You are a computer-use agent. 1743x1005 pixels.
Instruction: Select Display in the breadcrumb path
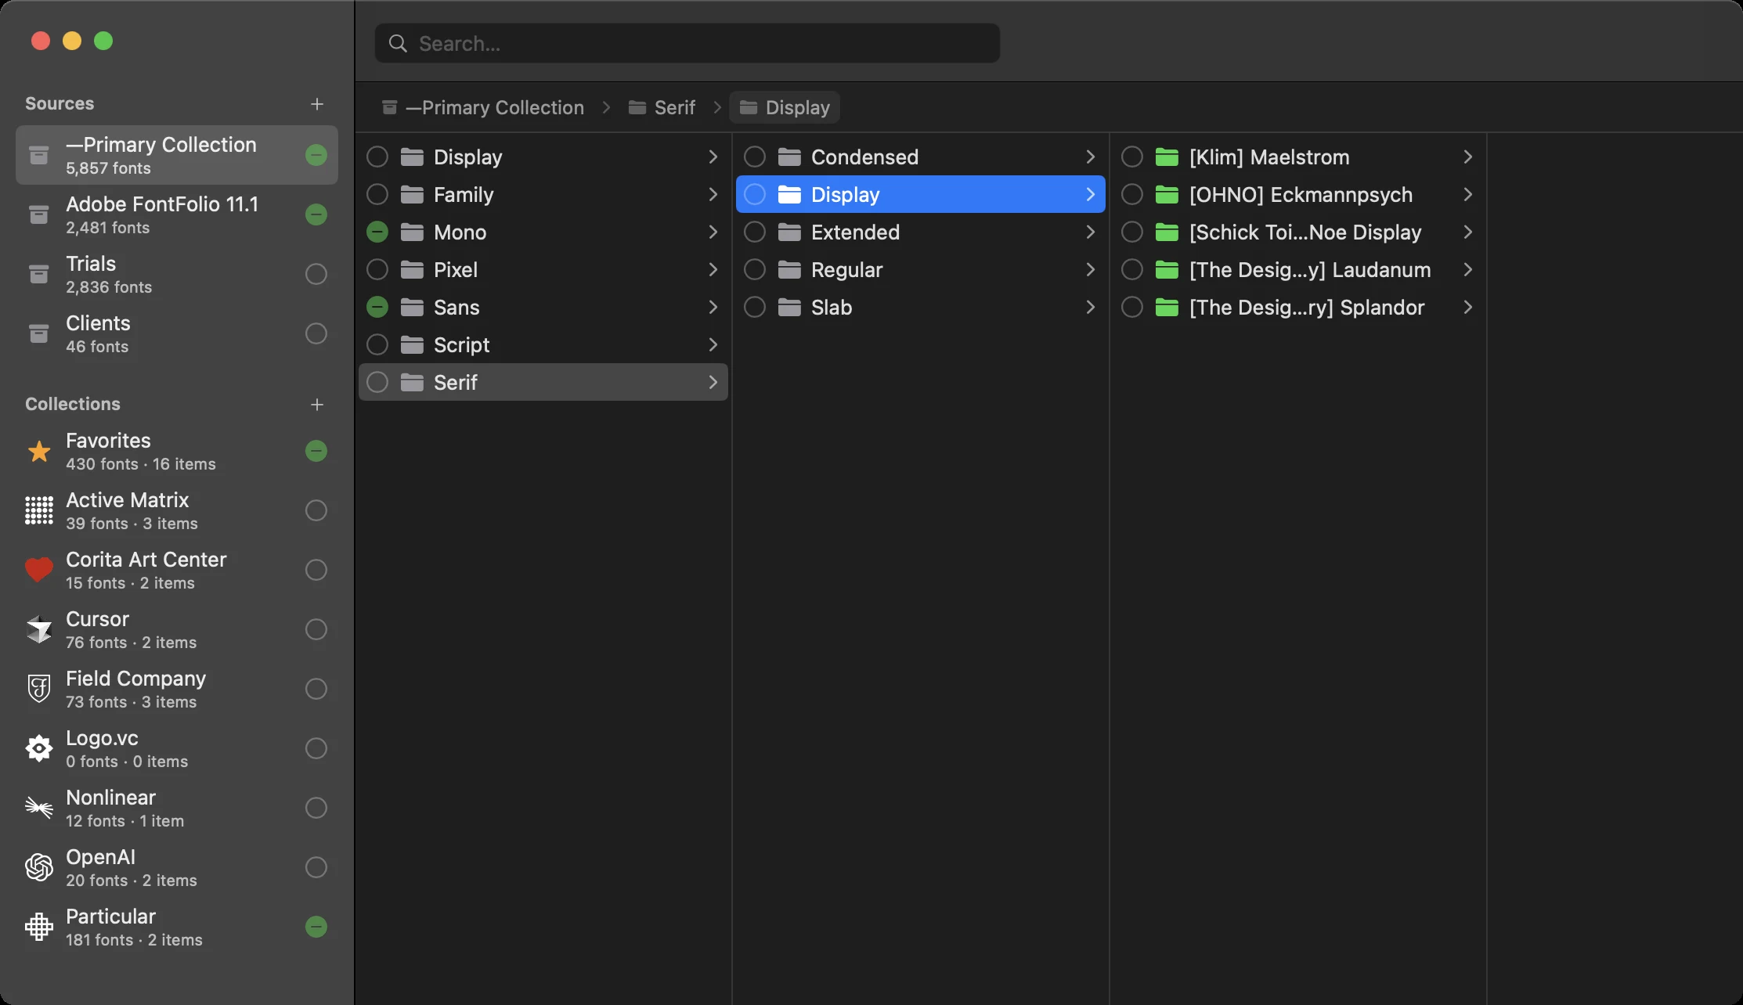point(785,107)
